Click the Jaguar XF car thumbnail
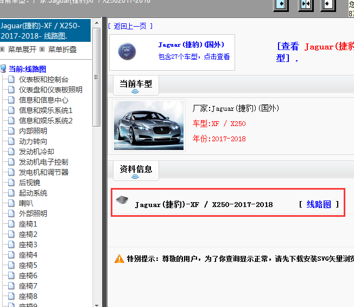This screenshot has height=307, width=354. 149,126
